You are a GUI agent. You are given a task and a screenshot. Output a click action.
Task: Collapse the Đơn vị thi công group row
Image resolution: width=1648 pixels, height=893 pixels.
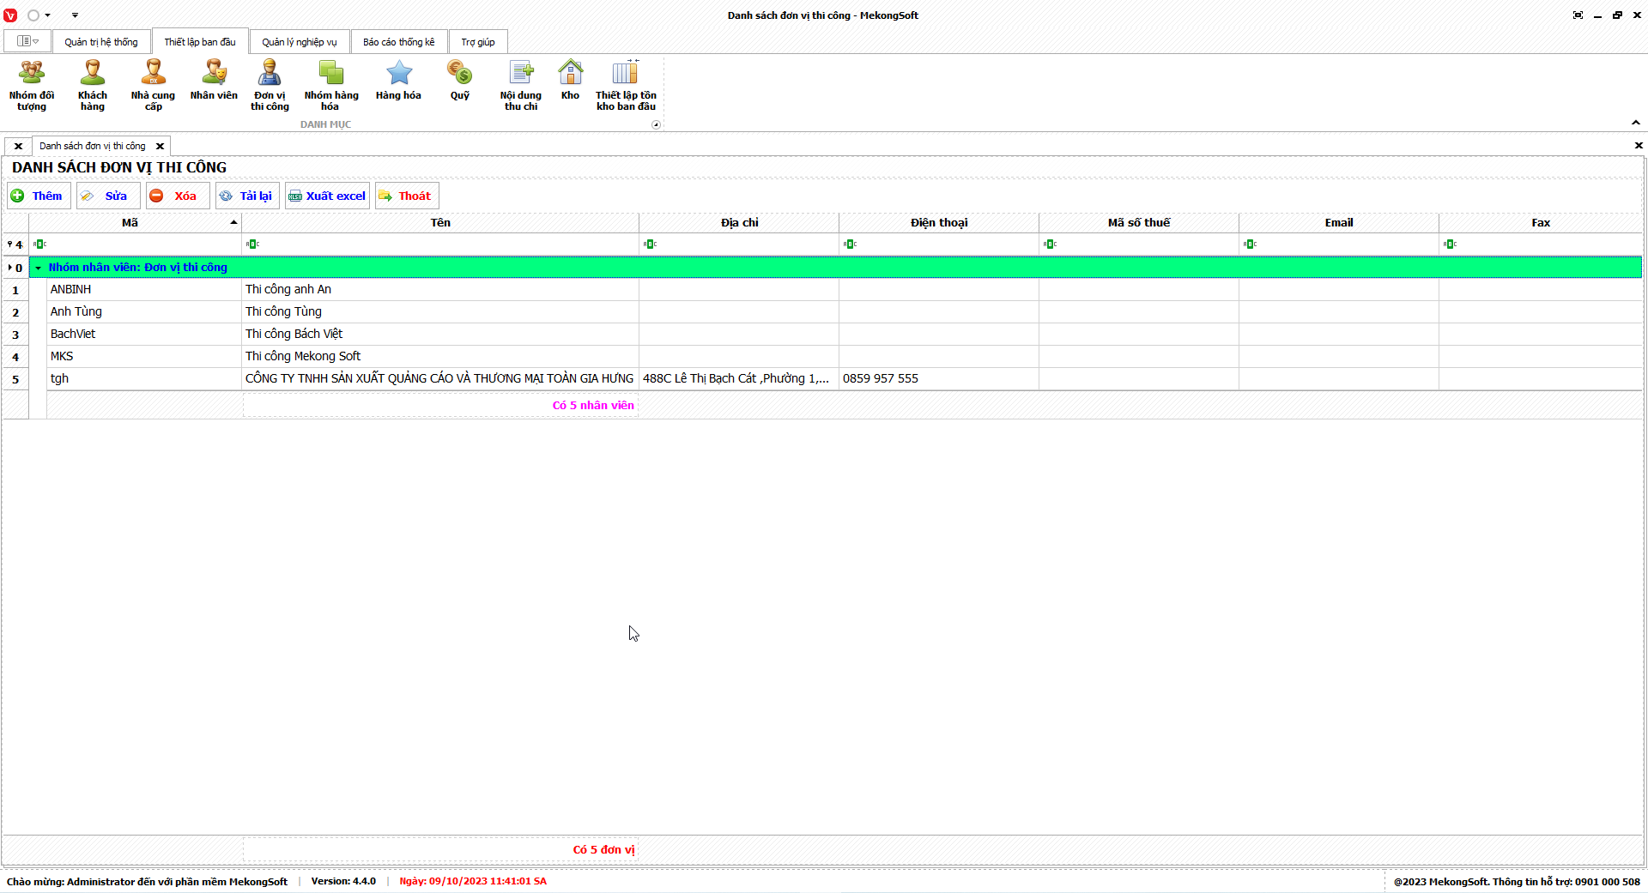point(39,268)
